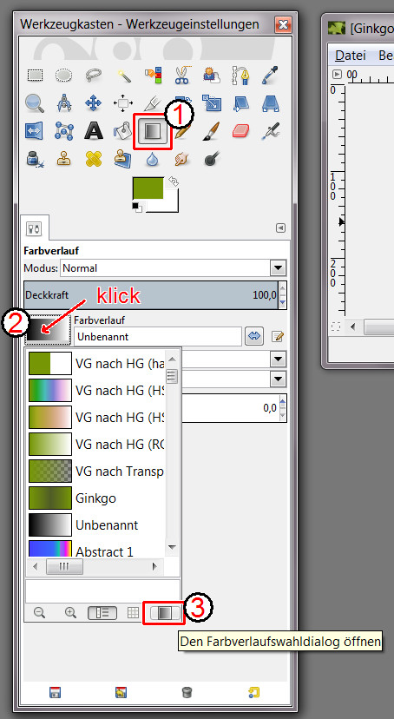394x719 pixels.
Task: Select the Zoom magnifier tool
Action: pyautogui.click(x=35, y=103)
